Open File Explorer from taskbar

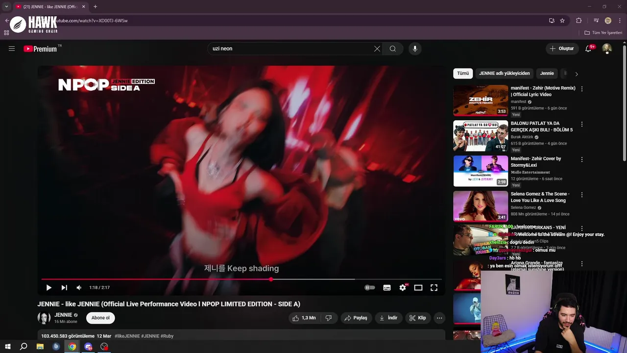[x=40, y=347]
